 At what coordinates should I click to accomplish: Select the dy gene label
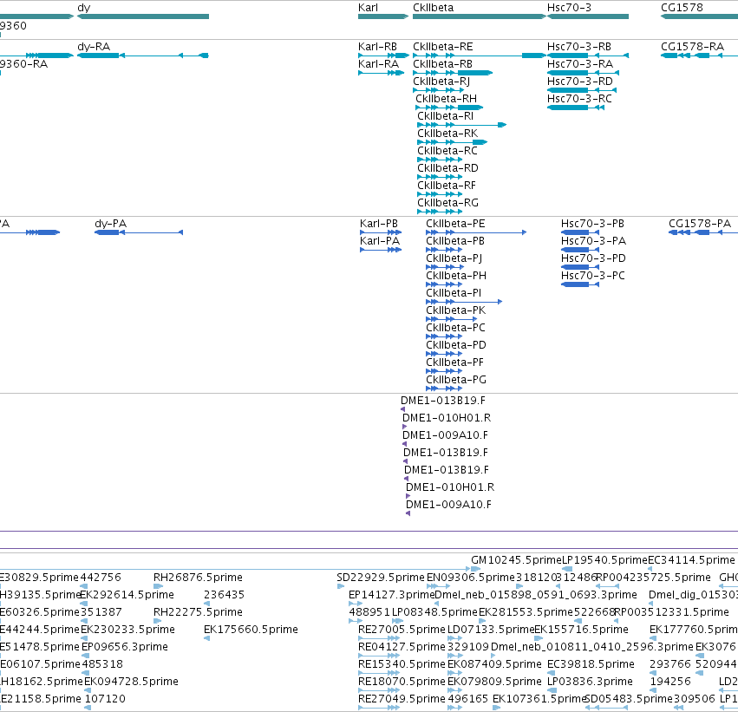click(84, 8)
